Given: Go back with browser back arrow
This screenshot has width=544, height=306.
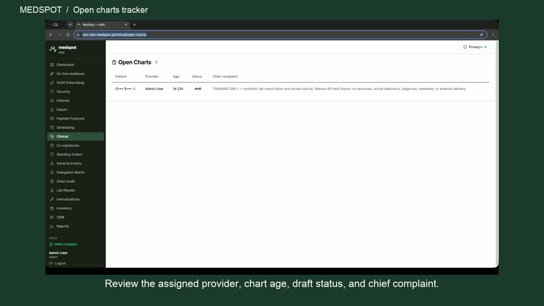Looking at the screenshot, I should click(x=50, y=35).
